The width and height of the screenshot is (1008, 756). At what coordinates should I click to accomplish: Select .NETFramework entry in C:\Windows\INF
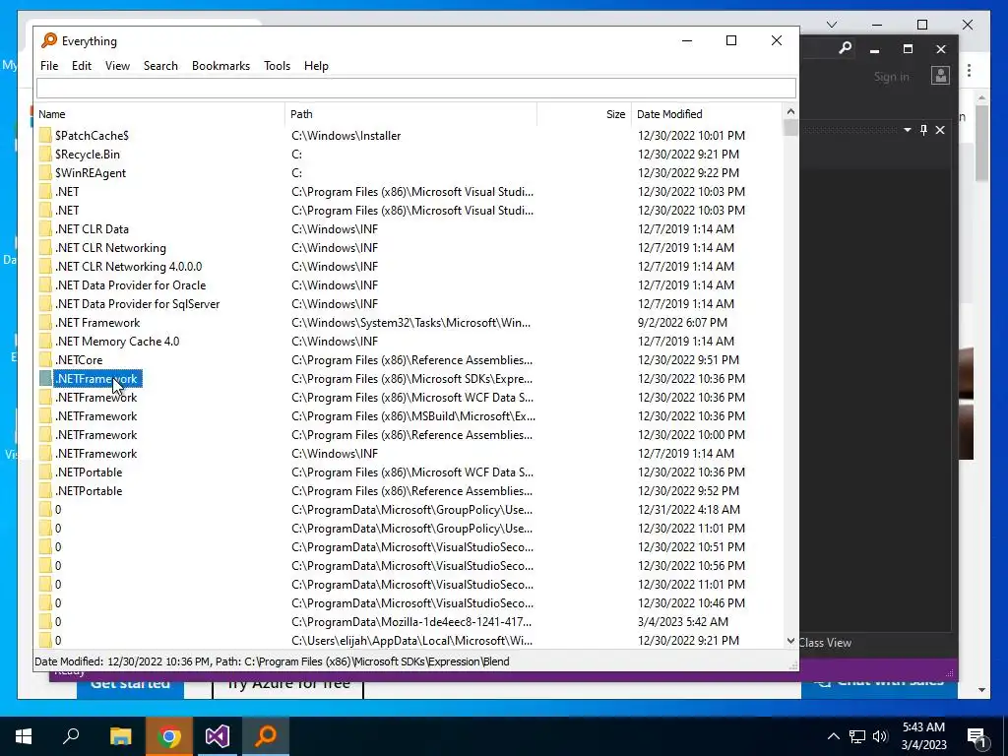(96, 453)
